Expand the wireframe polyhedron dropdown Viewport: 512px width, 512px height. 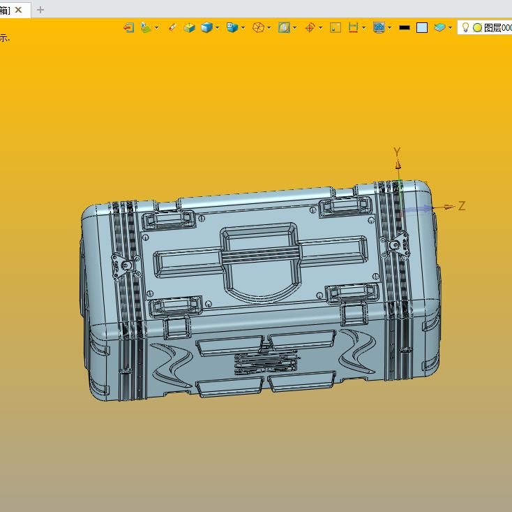[269, 28]
